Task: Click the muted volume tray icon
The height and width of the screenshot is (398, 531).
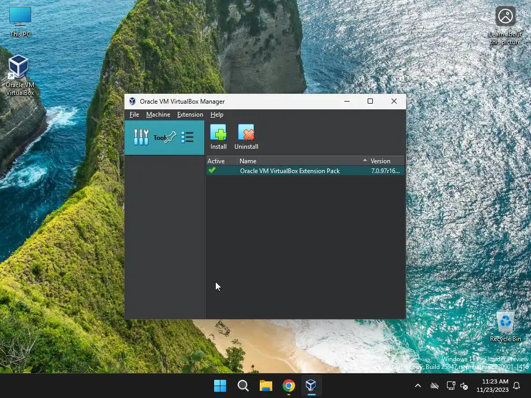Action: click(x=464, y=386)
